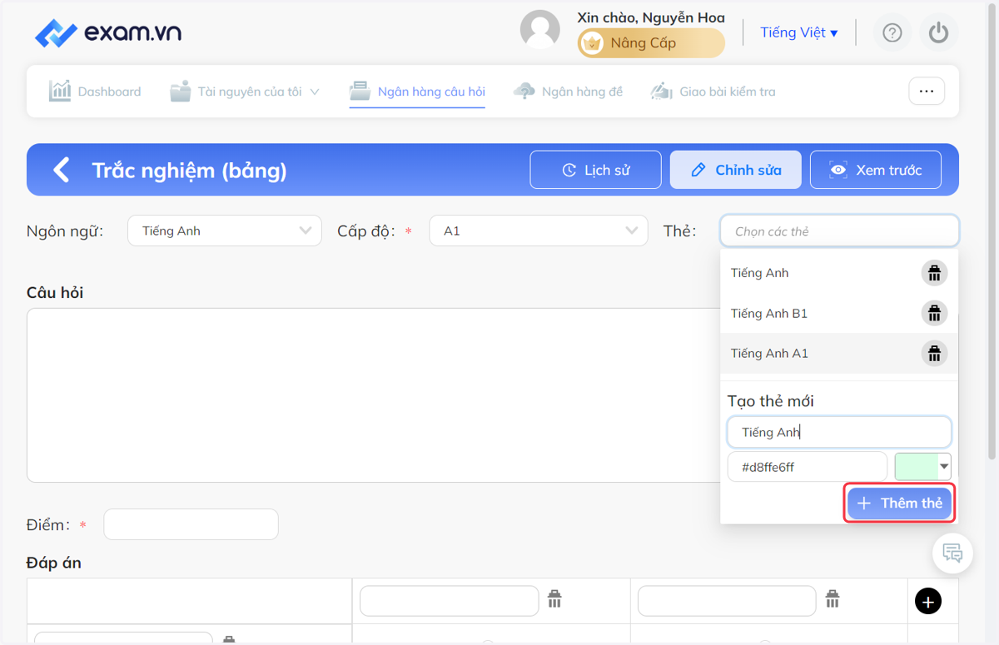
Task: Open the Cấp độ dropdown showing A1
Action: (538, 231)
